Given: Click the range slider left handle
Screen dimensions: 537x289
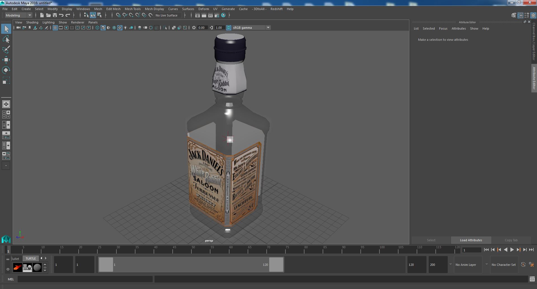Looking at the screenshot, I should click(x=106, y=265).
